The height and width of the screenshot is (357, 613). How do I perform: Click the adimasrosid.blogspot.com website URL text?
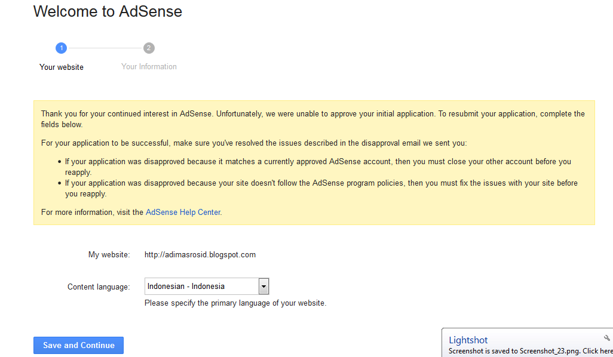tap(200, 254)
